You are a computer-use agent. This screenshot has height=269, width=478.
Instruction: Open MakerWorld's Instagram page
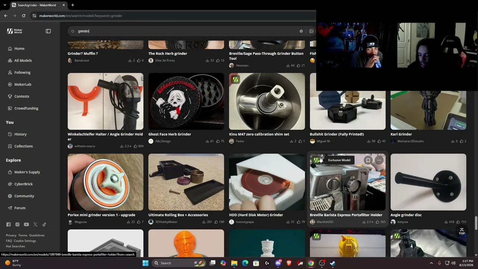click(x=17, y=225)
